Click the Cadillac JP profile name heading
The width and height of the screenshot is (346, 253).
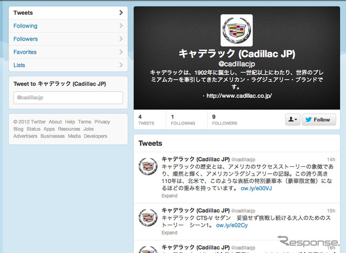[x=237, y=54]
